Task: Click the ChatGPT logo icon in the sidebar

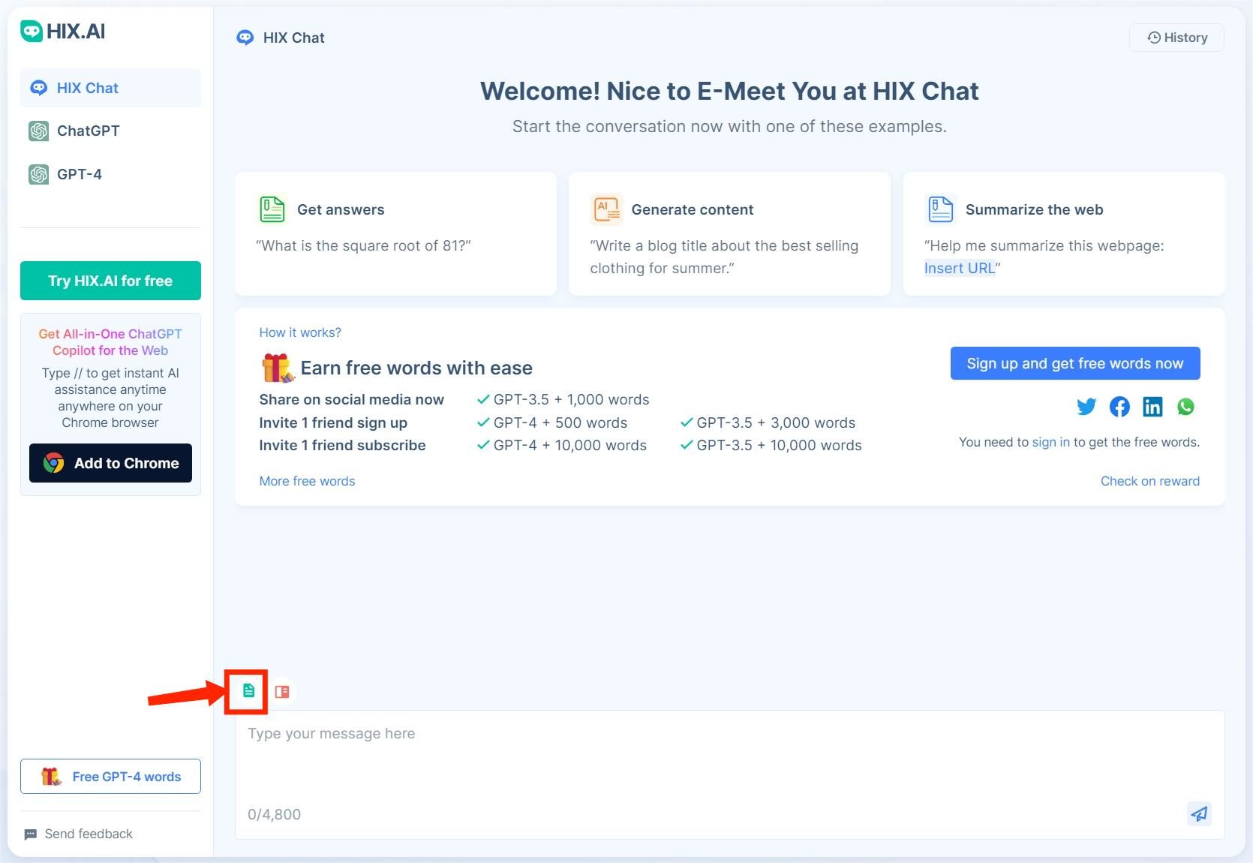Action: tap(39, 131)
